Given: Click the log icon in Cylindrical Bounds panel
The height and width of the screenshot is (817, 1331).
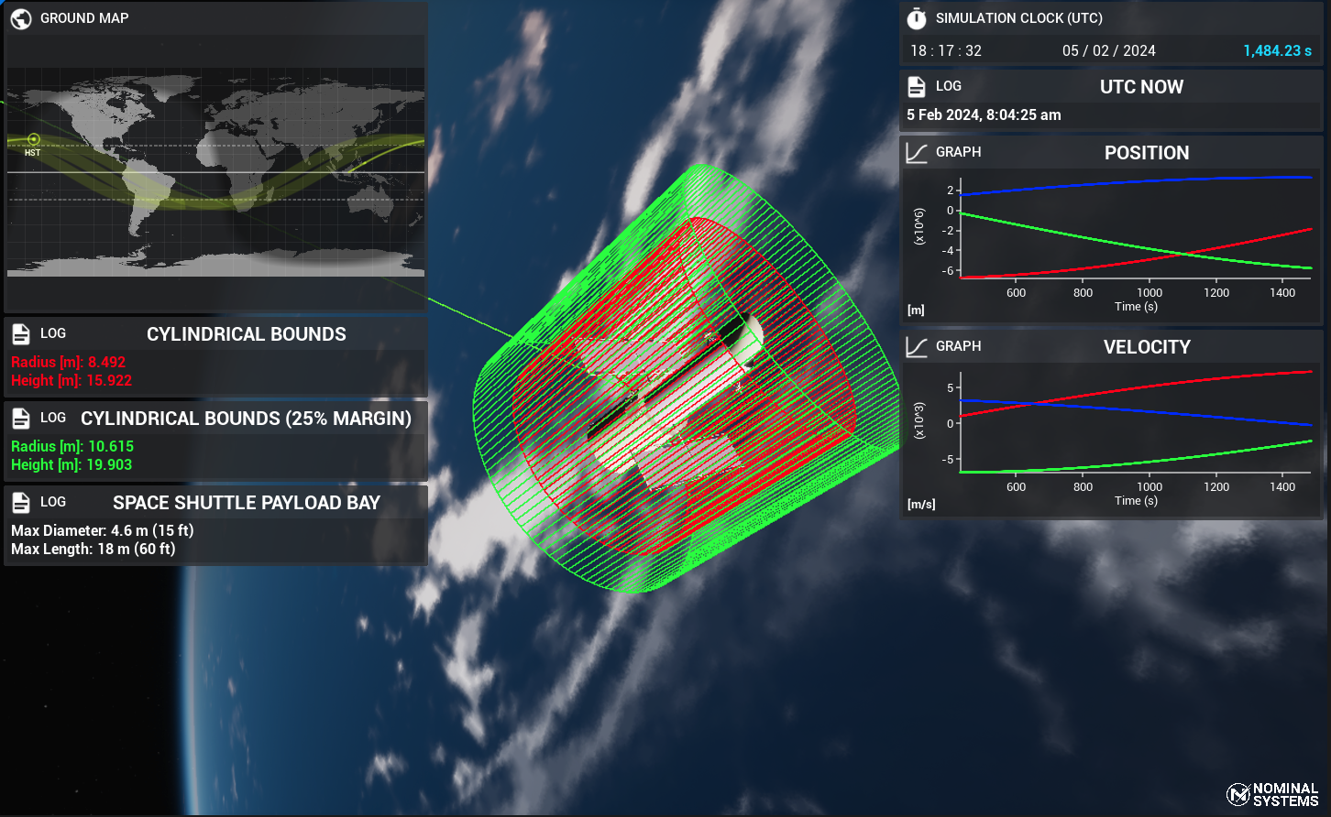Looking at the screenshot, I should point(21,334).
